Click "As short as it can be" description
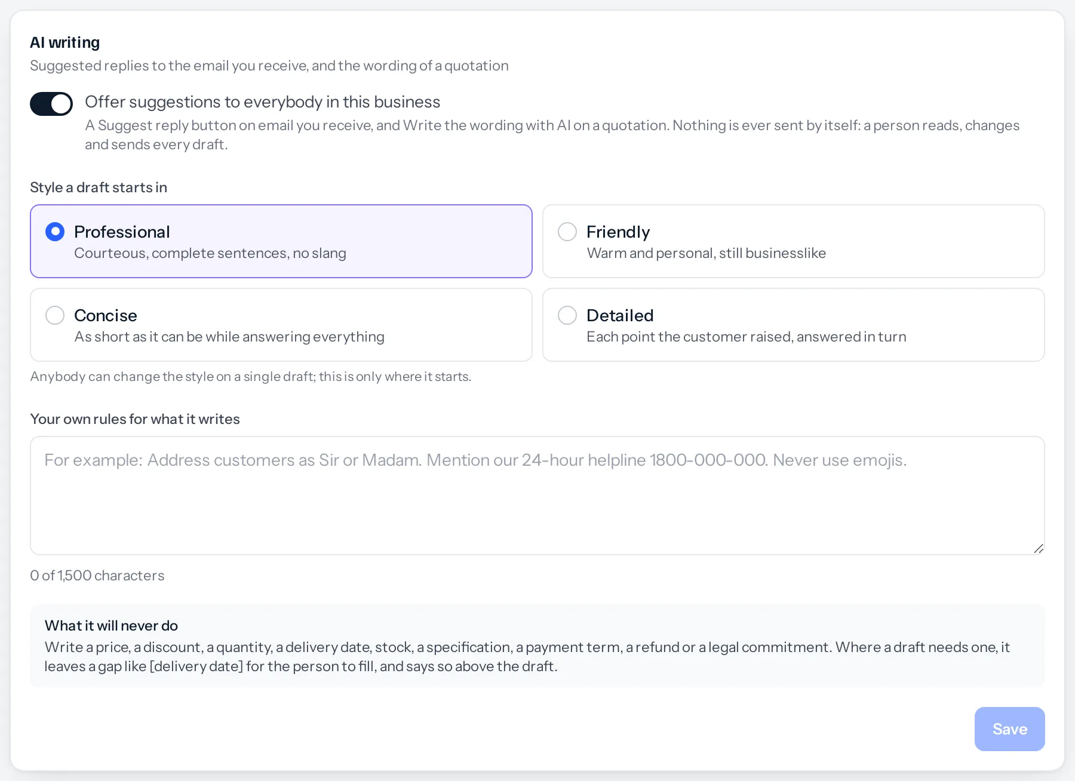The height and width of the screenshot is (781, 1075). [229, 337]
